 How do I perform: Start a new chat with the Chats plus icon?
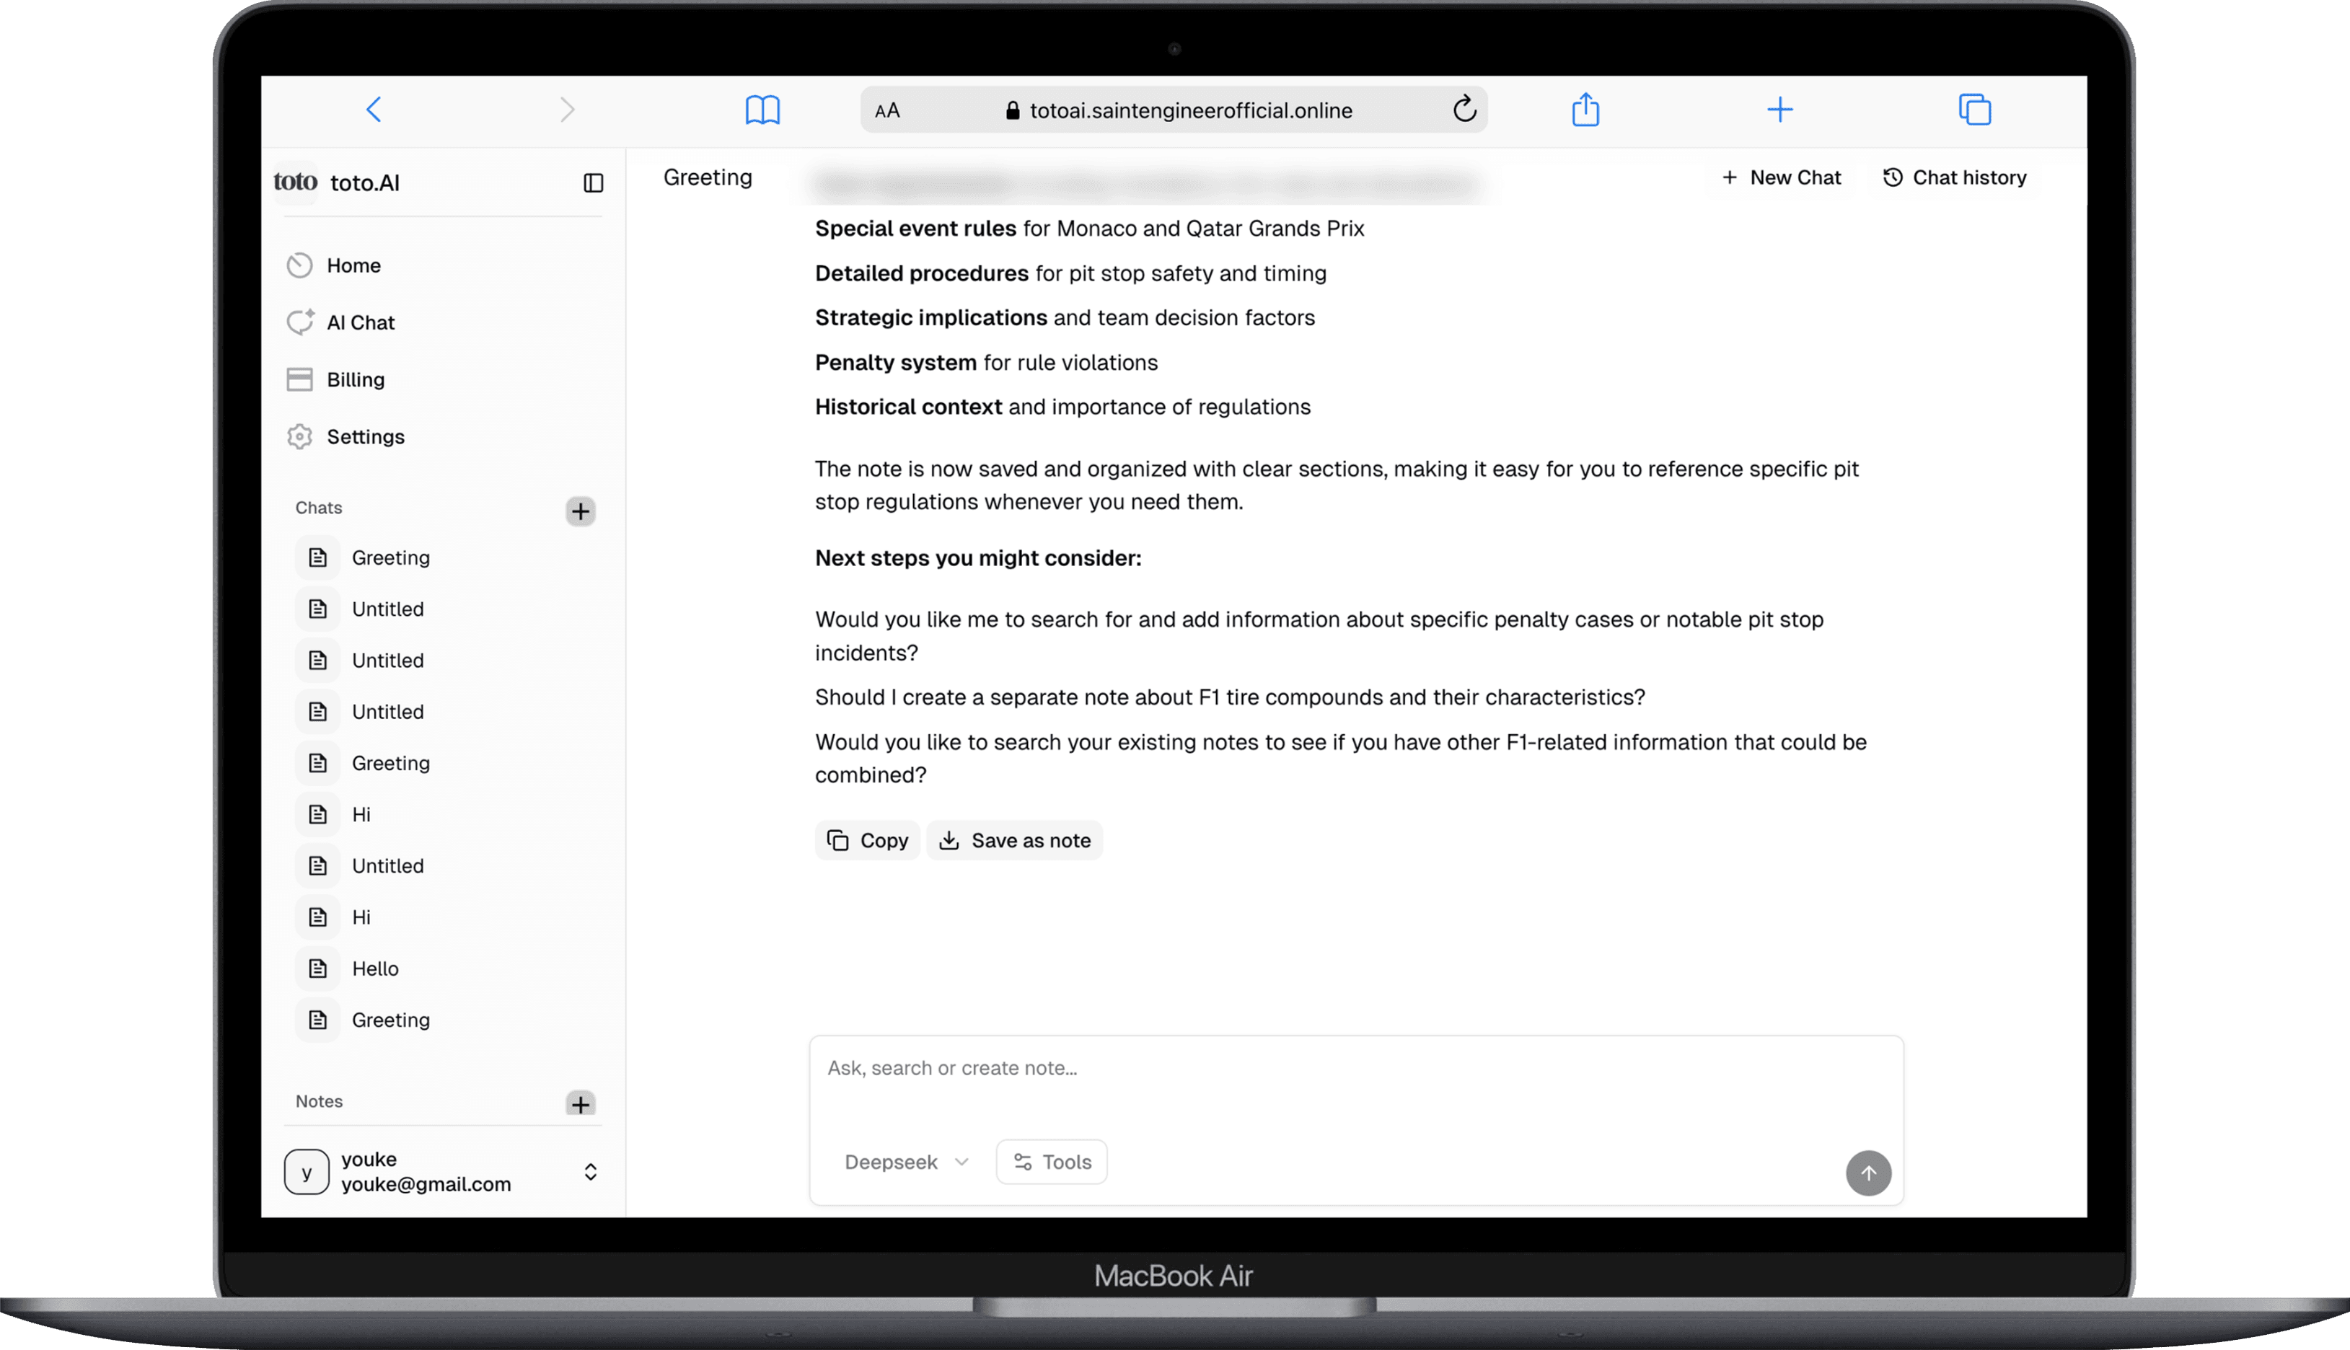[x=581, y=511]
